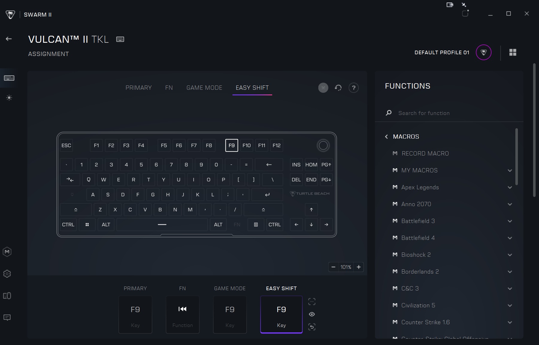Switch to the GAME MODE tab

(204, 88)
